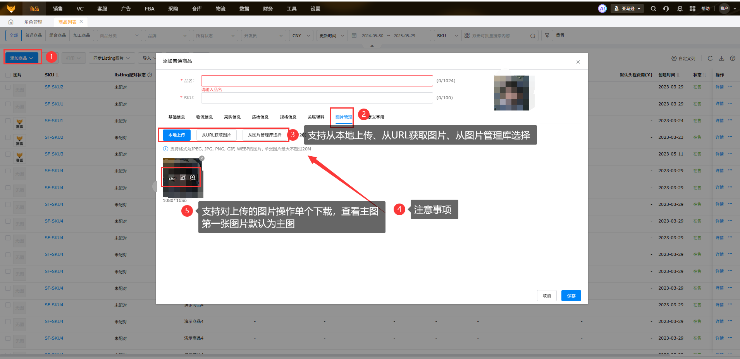Open the apps grid icon in top bar
This screenshot has width=740, height=359.
pos(692,9)
